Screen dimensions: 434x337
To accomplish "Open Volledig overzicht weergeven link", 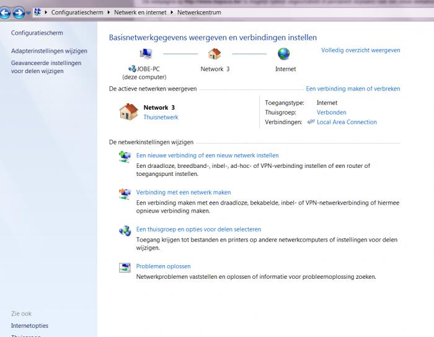I will click(x=360, y=50).
